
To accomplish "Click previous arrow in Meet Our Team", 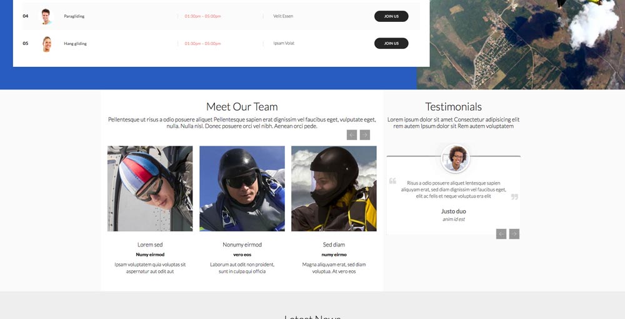I will (x=352, y=135).
